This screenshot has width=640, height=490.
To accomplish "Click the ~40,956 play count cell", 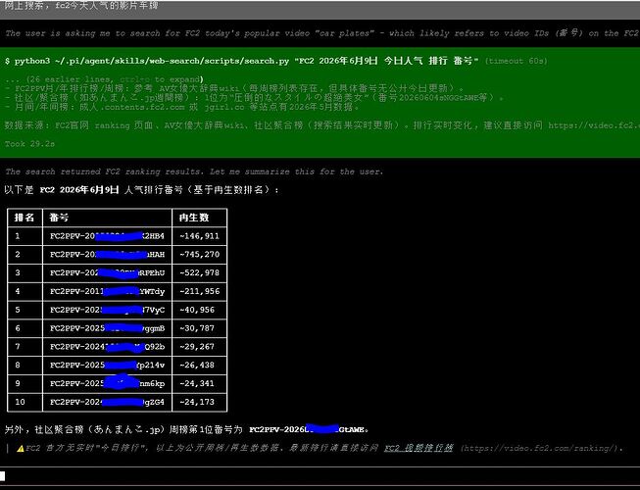I will coord(200,310).
